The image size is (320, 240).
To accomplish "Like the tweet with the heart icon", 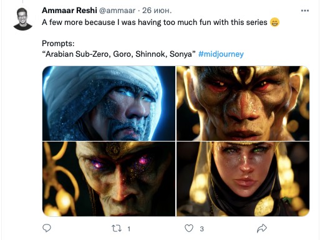I will click(189, 228).
